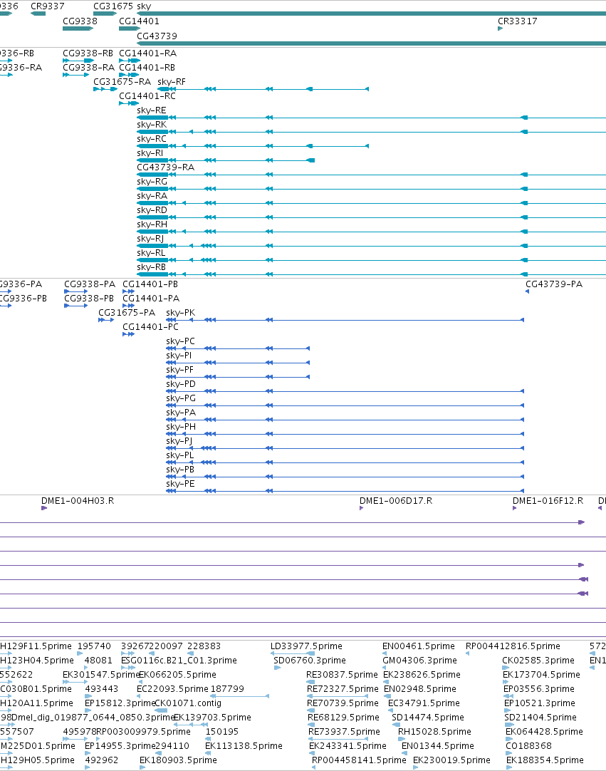This screenshot has height=771, width=606.
Task: Select the sky-RA transcript
Action: 152,196
